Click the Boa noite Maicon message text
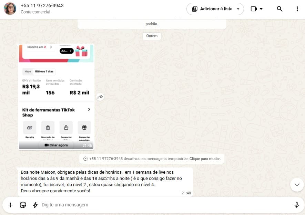305x215 pixels. point(101,181)
